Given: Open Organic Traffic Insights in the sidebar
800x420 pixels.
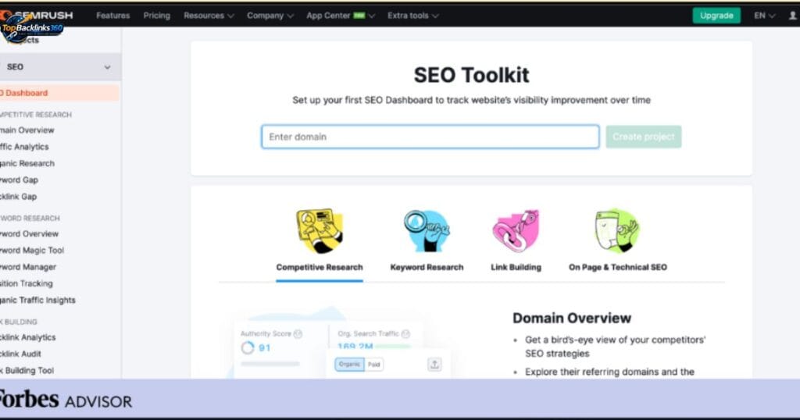Looking at the screenshot, I should pos(37,301).
